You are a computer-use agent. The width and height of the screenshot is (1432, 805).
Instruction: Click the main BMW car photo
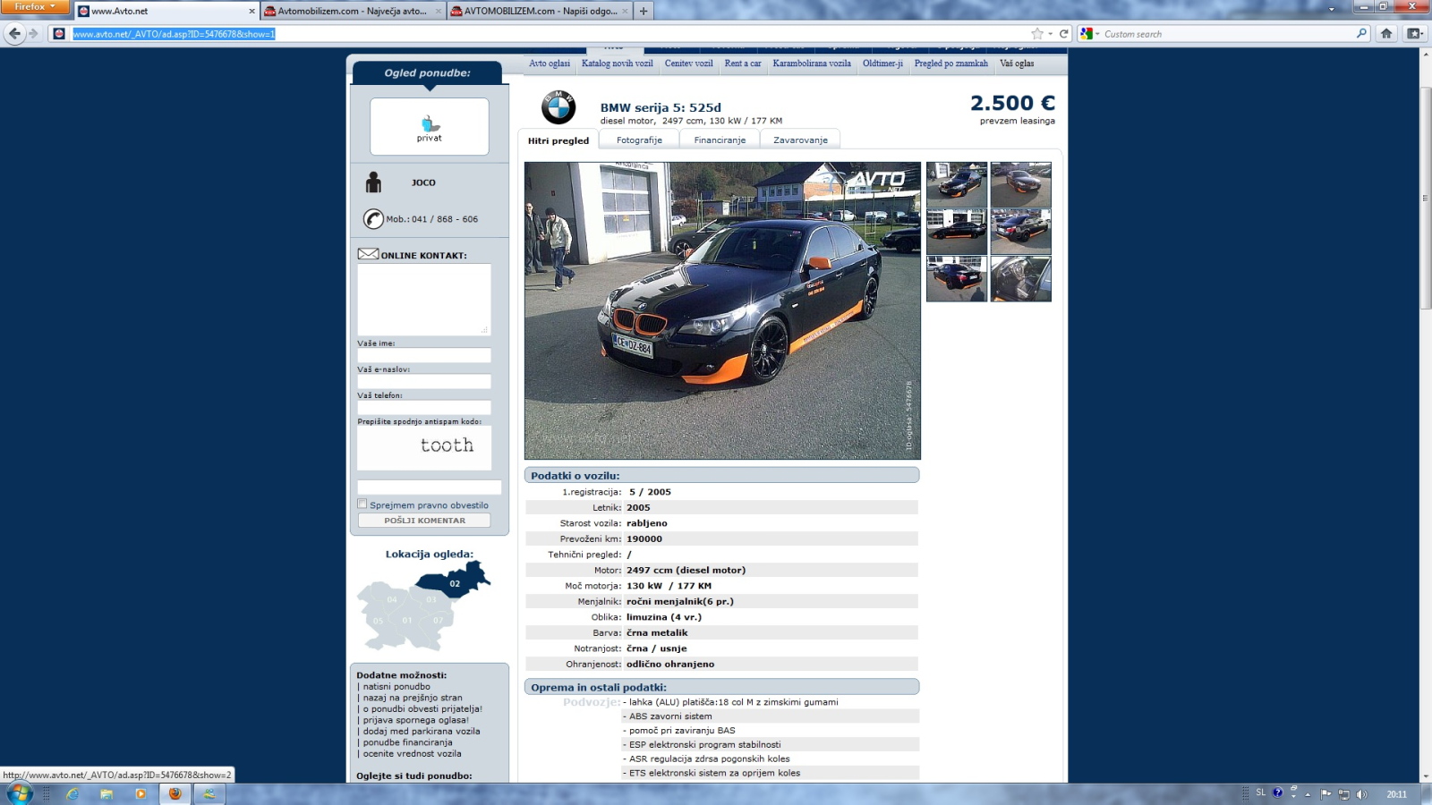722,310
